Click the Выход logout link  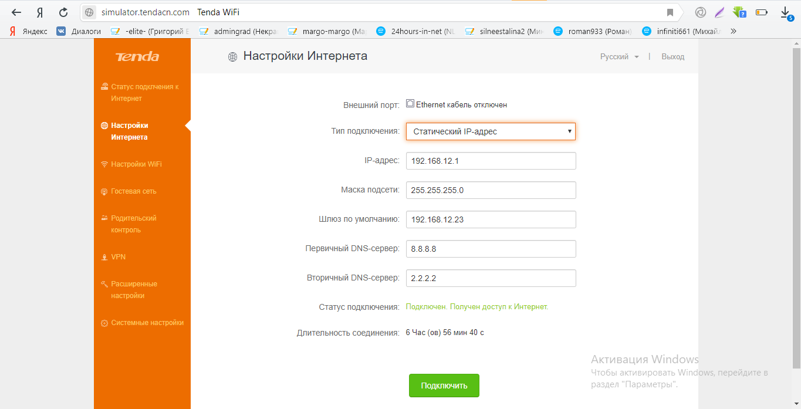click(672, 57)
